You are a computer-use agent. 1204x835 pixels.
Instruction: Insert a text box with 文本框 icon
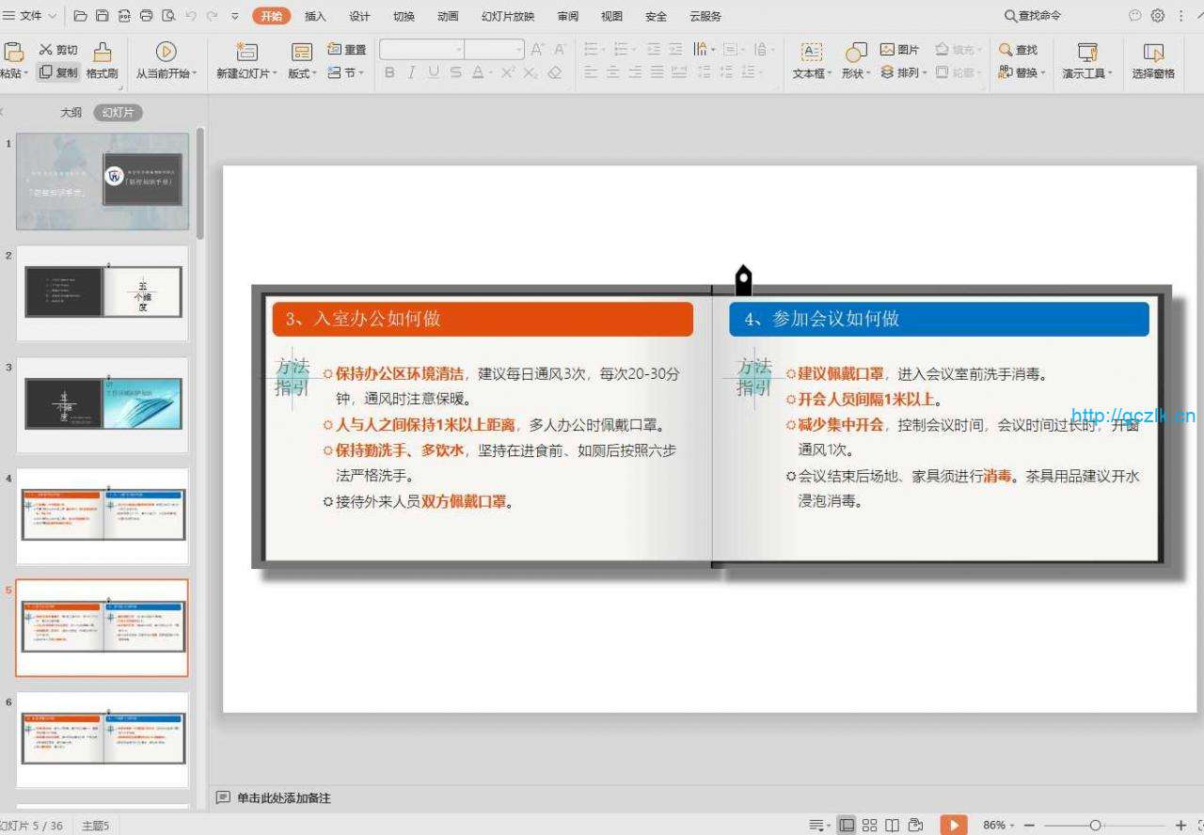click(810, 53)
